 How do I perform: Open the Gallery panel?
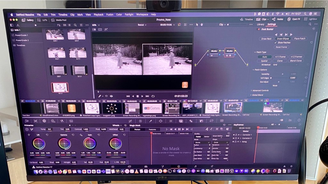(x=28, y=20)
